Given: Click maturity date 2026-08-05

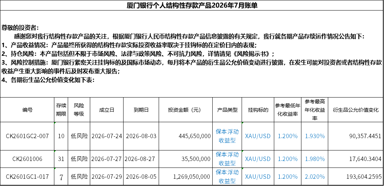Looking at the screenshot, I should [x=141, y=177].
